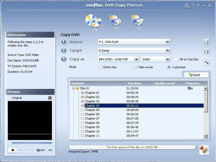
Task: Start copying with the burn disc icon
Action: coord(204,150)
